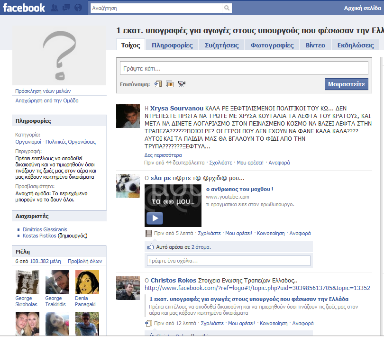Click Κοινοποίηση on the video post
The width and height of the screenshot is (384, 337).
click(x=271, y=233)
